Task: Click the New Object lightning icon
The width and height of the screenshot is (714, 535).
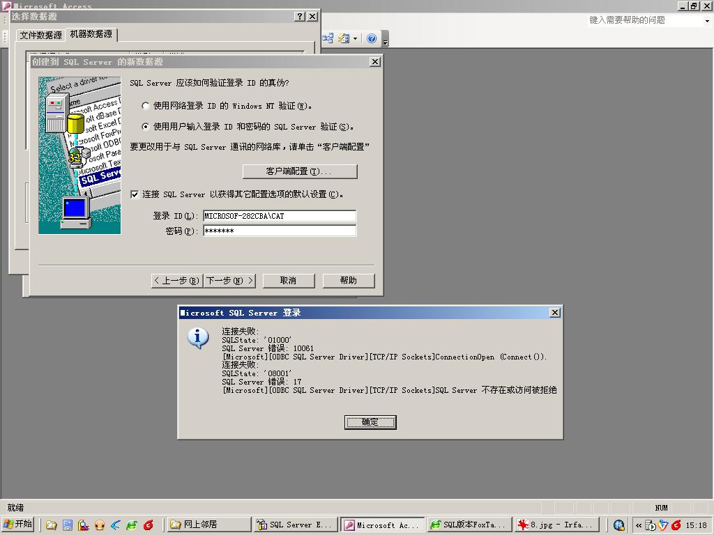Action: [x=344, y=39]
